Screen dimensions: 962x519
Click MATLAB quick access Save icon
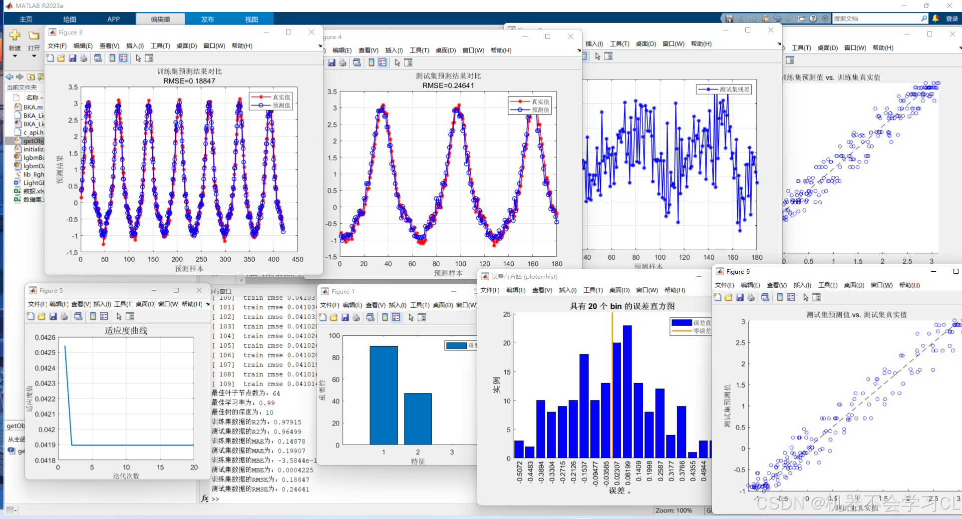pos(729,18)
